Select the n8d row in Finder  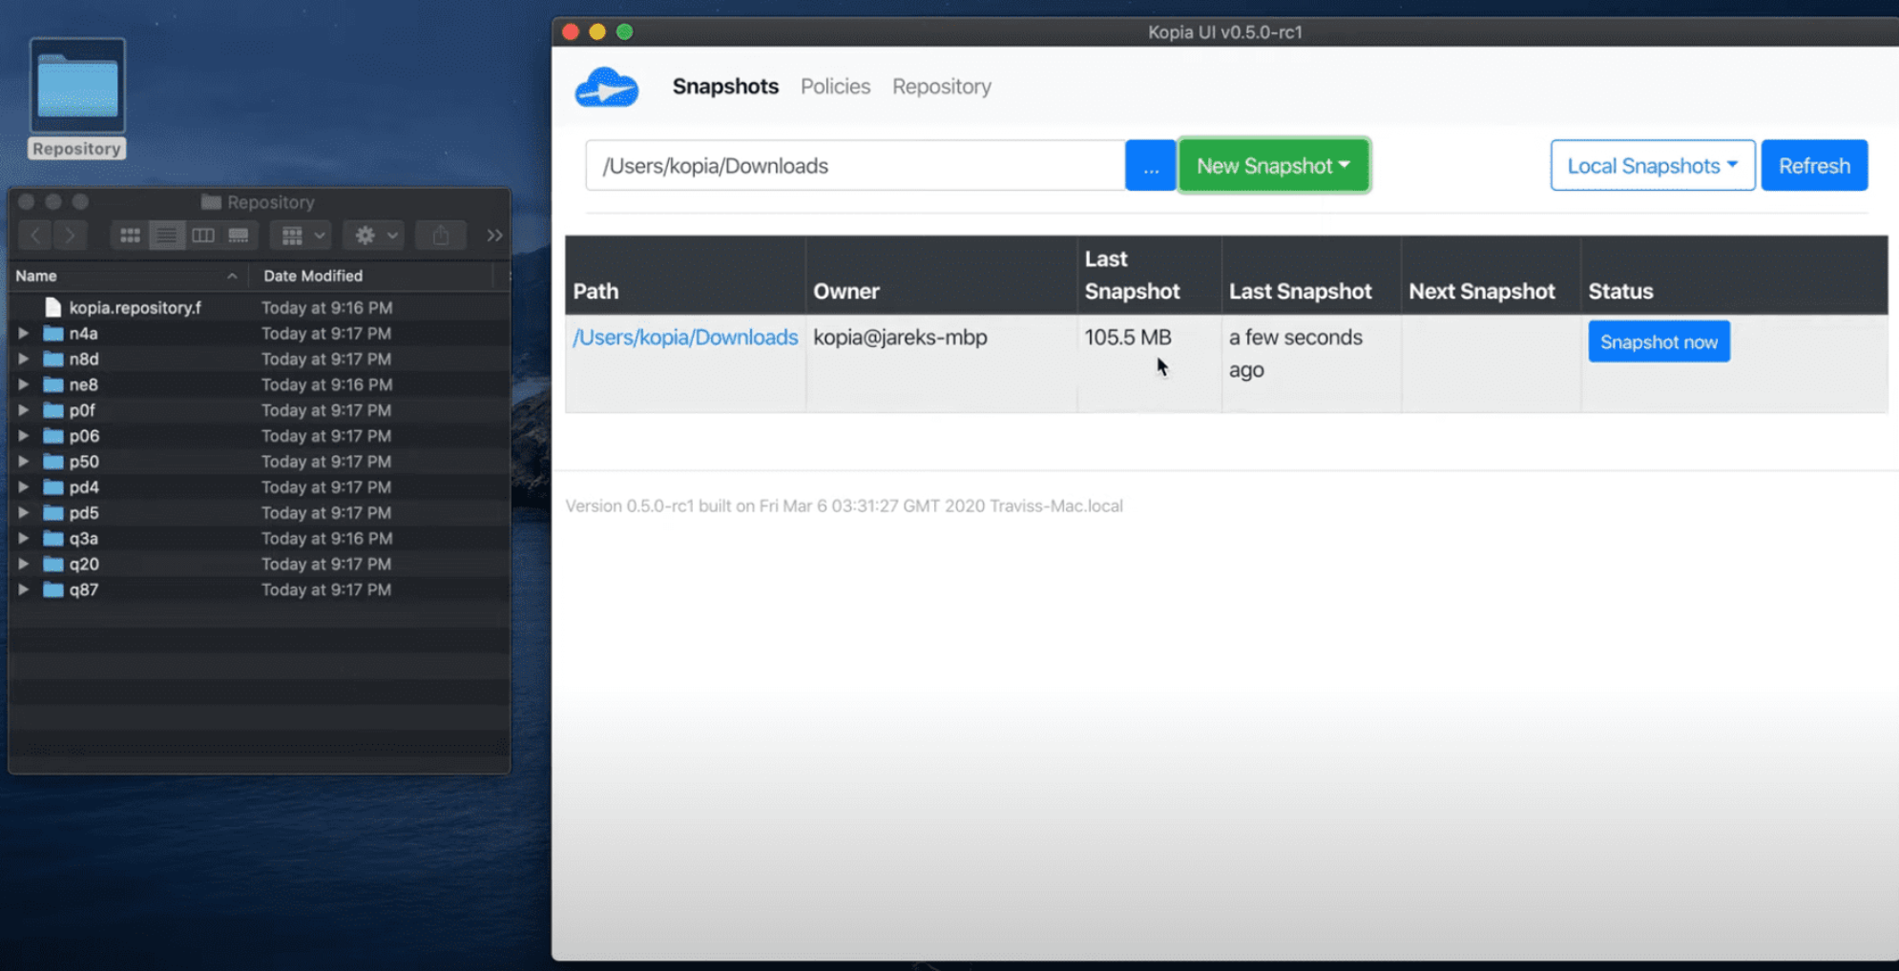(260, 359)
